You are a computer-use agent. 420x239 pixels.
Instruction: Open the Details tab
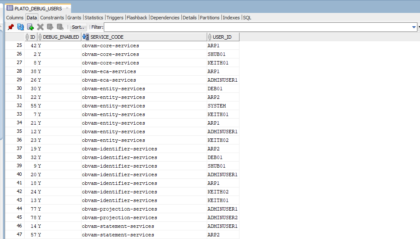pyautogui.click(x=190, y=18)
